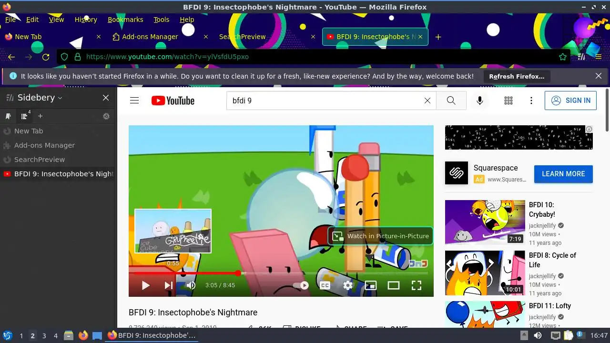Viewport: 610px width, 343px height.
Task: Open BFDI 8: Cycle of Life link
Action: [552, 260]
